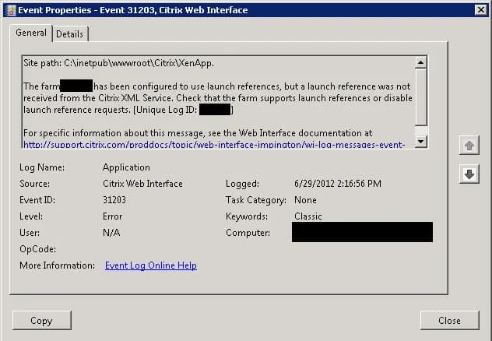Click the Computer label
This screenshot has height=341, width=492.
[248, 233]
